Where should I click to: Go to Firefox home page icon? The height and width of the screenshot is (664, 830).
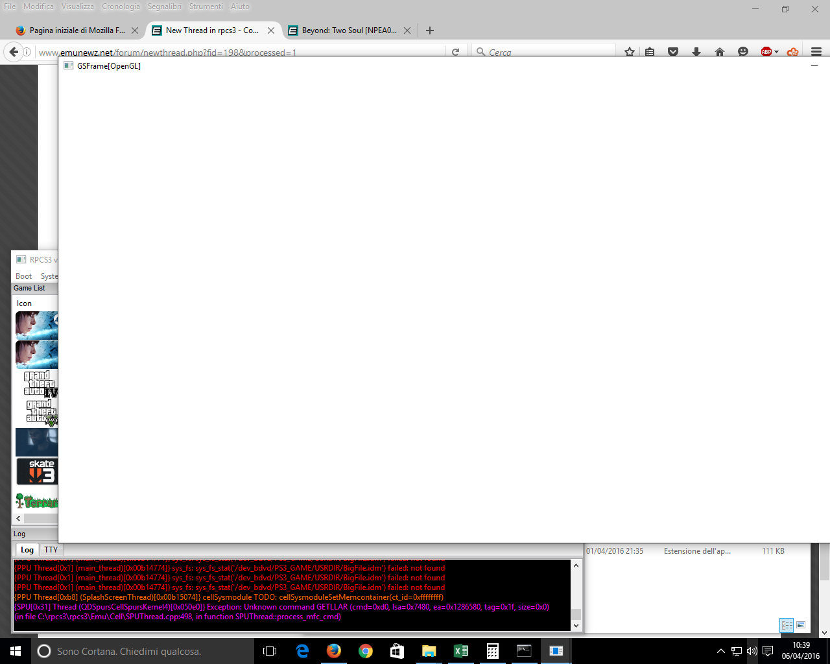(x=720, y=52)
